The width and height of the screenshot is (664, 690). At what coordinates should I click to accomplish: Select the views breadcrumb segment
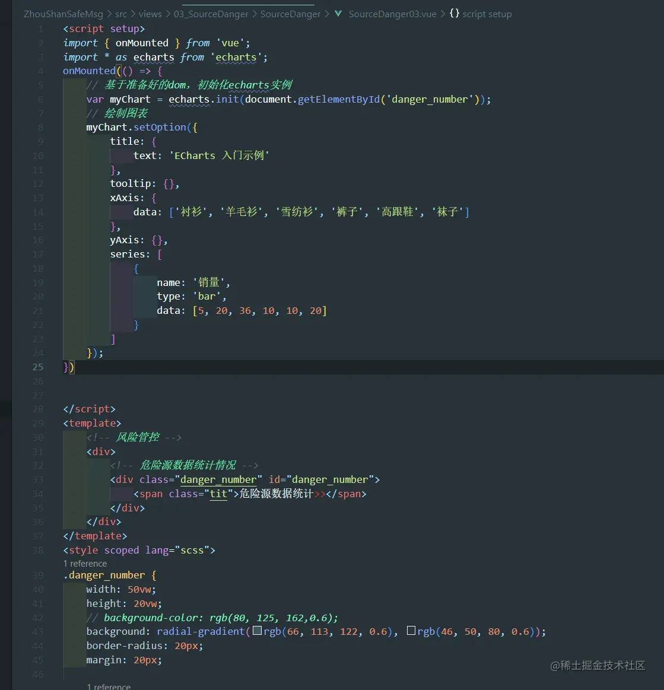[x=150, y=14]
